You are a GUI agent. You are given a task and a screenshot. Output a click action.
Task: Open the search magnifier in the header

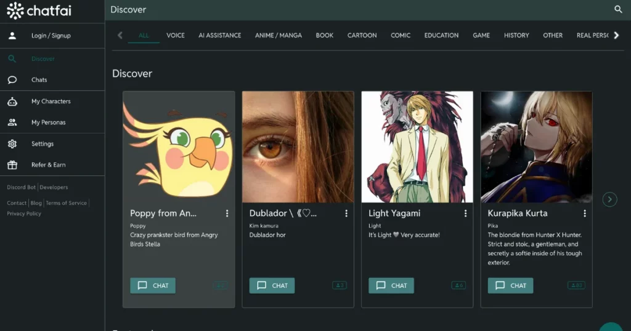click(x=618, y=9)
